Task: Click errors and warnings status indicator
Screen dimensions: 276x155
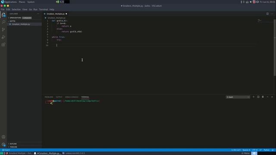Action: [6, 150]
